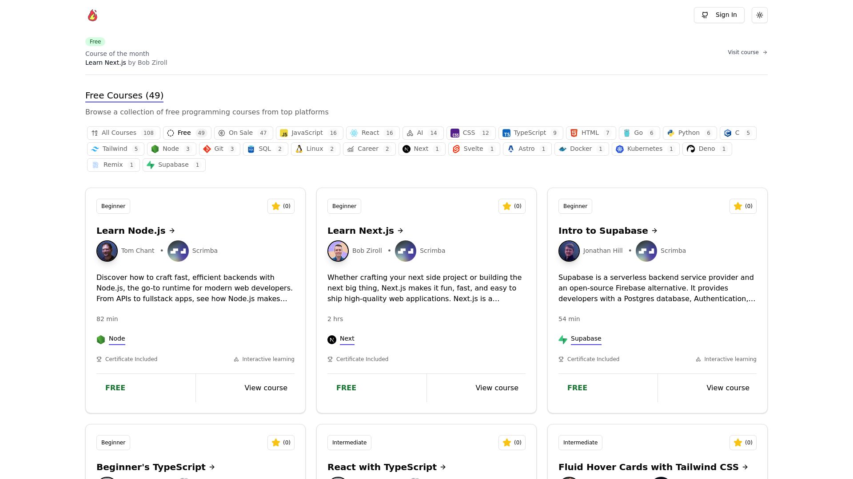Open the Learn Node.js title arrow link
Screen dimensions: 853x479
[172, 231]
